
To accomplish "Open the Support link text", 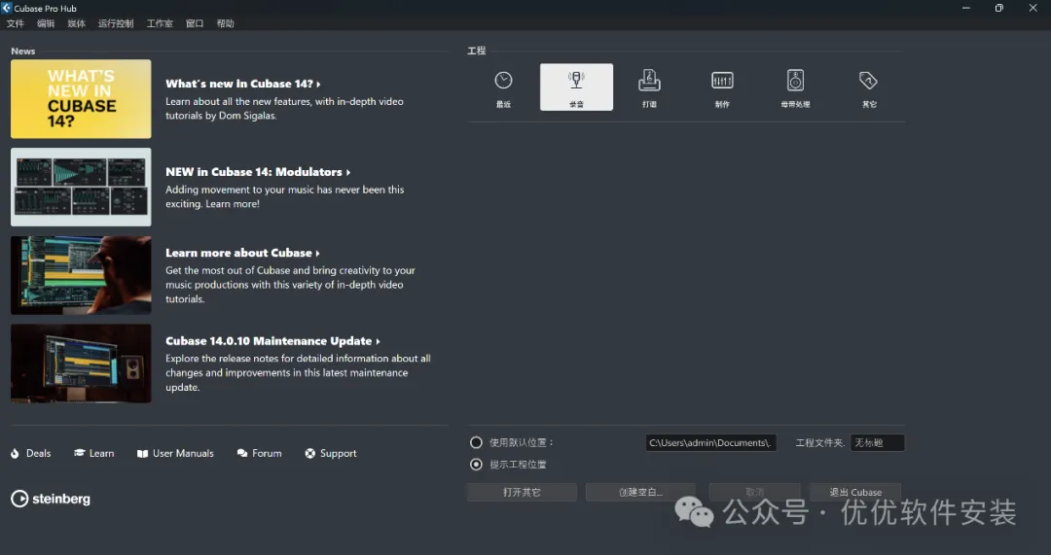I will tap(338, 453).
